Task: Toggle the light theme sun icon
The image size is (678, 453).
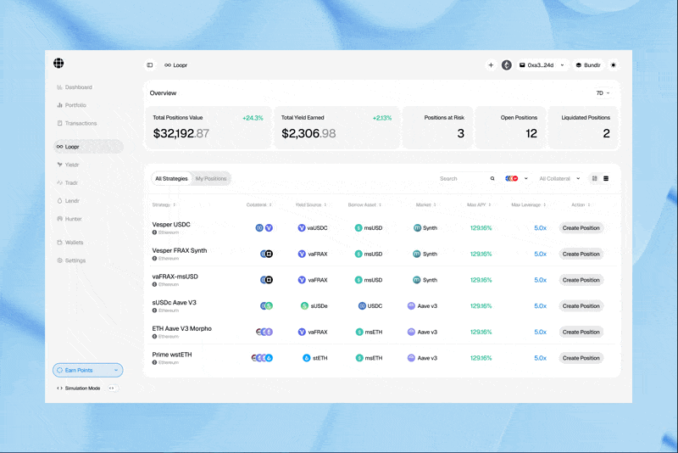Action: coord(613,65)
